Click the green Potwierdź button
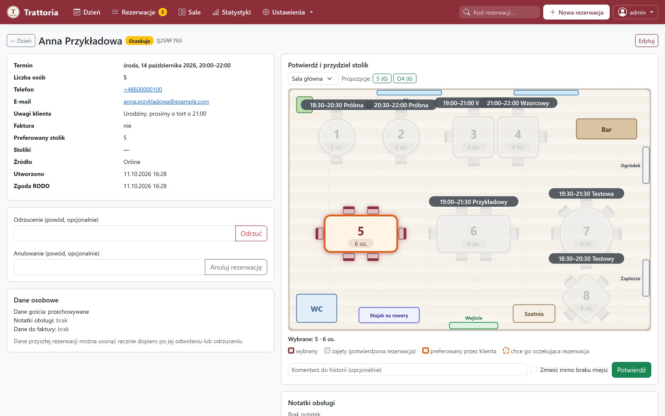 click(631, 370)
